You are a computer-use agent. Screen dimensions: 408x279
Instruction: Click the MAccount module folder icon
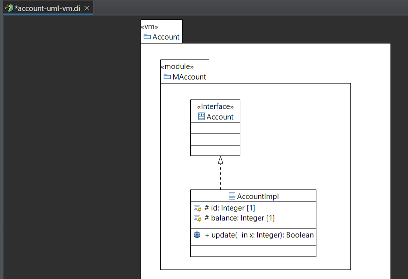point(167,76)
